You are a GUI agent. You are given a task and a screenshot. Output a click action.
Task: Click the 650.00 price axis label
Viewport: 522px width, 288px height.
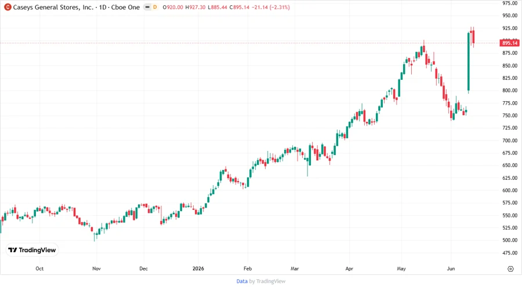[510, 165]
